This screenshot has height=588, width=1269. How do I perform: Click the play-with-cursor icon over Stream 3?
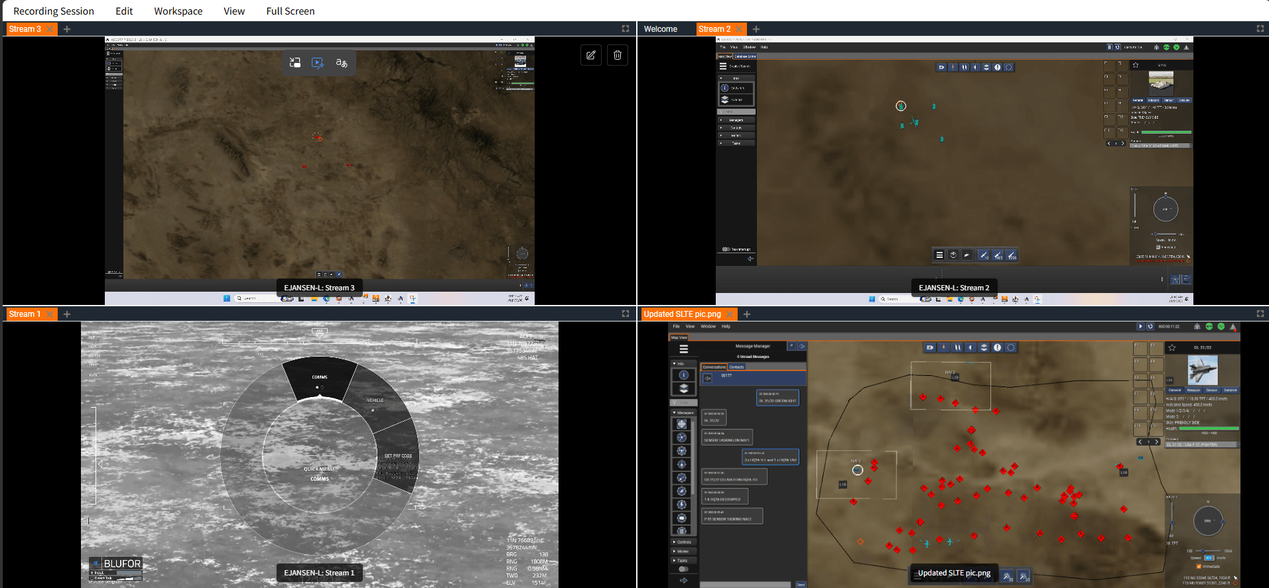318,63
